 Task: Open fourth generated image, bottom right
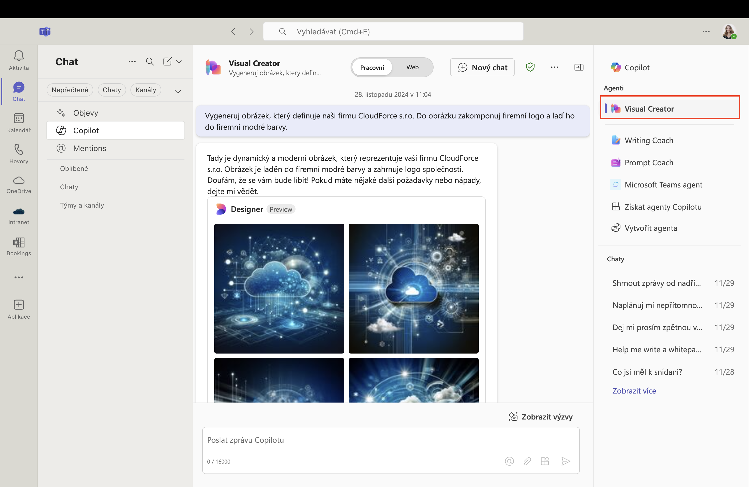[x=413, y=380]
